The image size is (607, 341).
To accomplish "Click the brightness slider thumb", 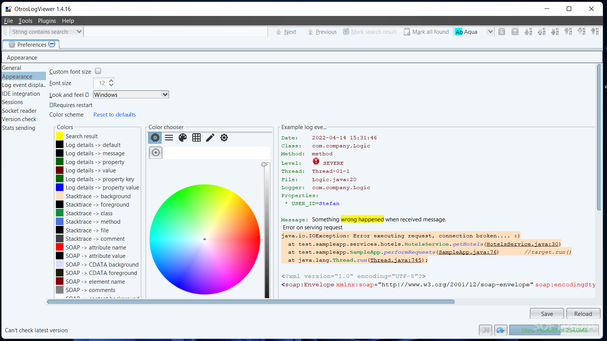I will [264, 164].
